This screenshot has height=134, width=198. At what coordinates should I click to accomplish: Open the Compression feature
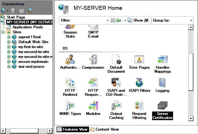[93, 62]
